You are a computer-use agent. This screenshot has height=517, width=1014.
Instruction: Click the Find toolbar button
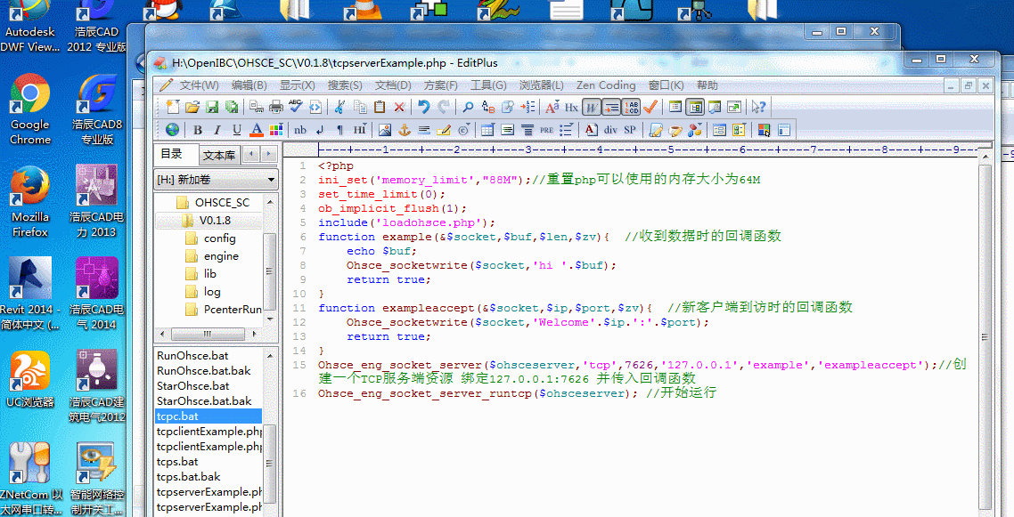tap(467, 106)
